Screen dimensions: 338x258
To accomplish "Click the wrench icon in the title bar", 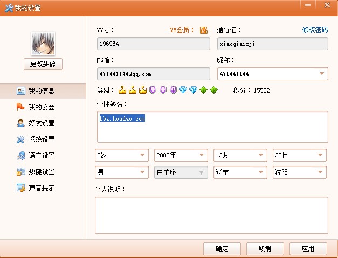I will click(9, 8).
